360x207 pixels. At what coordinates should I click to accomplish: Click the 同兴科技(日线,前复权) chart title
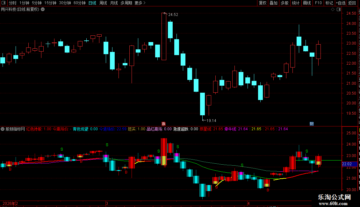(20, 10)
